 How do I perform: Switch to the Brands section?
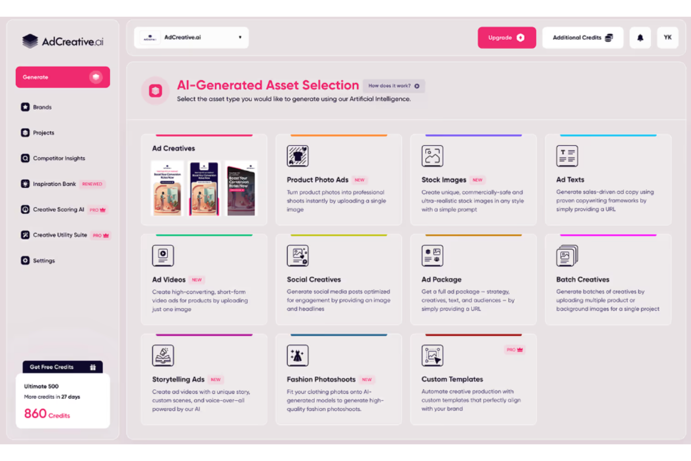(42, 107)
